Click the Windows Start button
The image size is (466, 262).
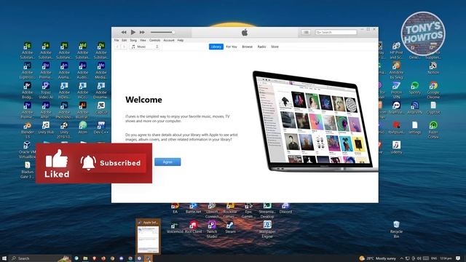pyautogui.click(x=4, y=258)
